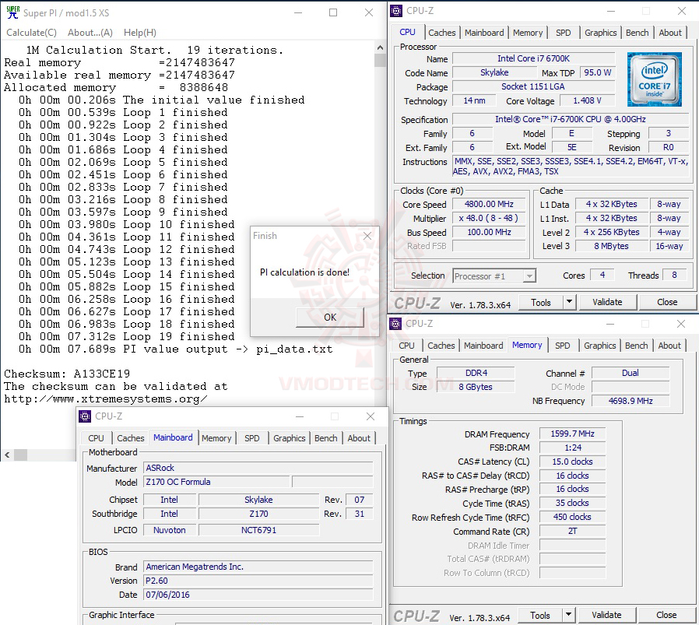Select CPU tab in Memory CPU-Z window
The height and width of the screenshot is (625, 699).
pos(406,346)
